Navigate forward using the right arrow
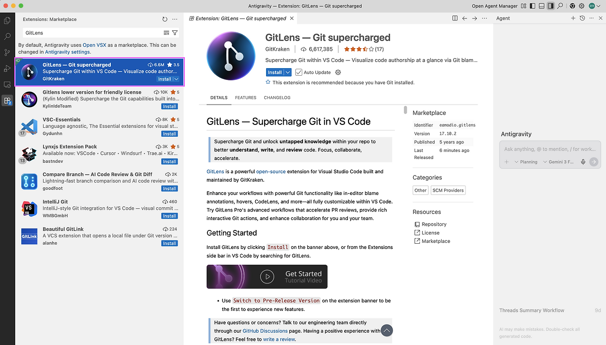606x345 pixels. pos(474,18)
